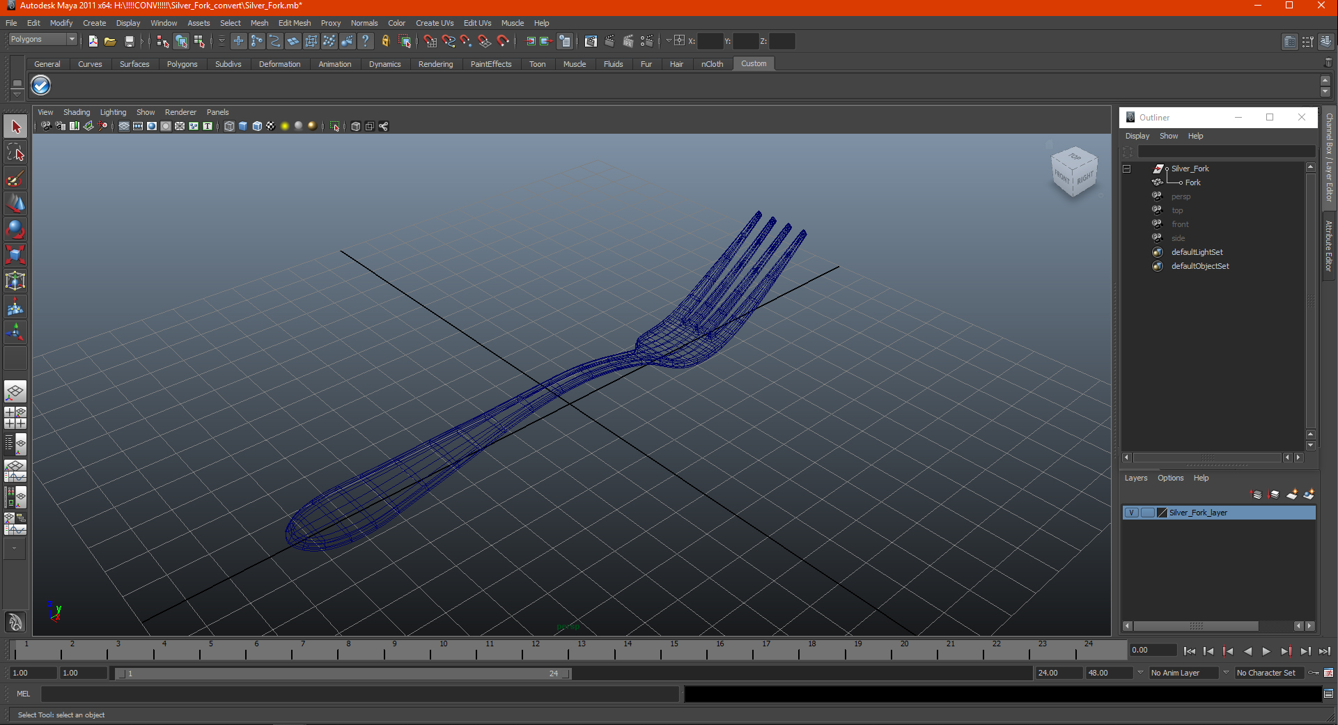Open the Edit Mesh menu
This screenshot has height=725, width=1338.
click(x=295, y=23)
